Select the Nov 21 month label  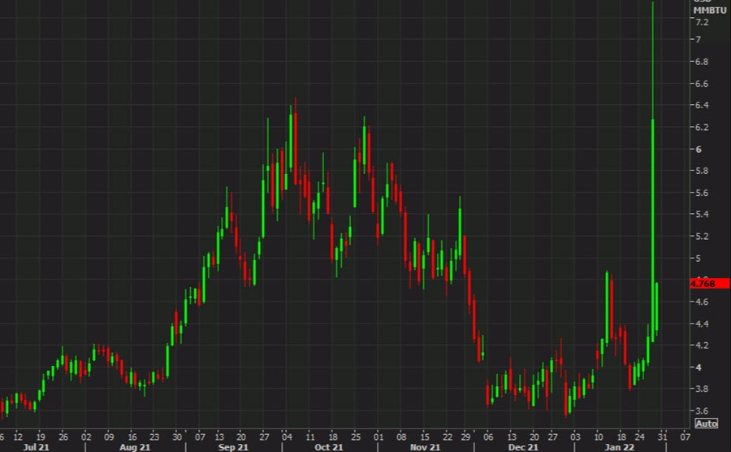pos(426,446)
